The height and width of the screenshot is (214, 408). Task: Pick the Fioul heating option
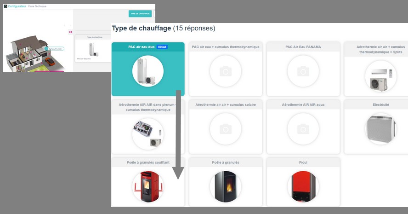pyautogui.click(x=303, y=185)
